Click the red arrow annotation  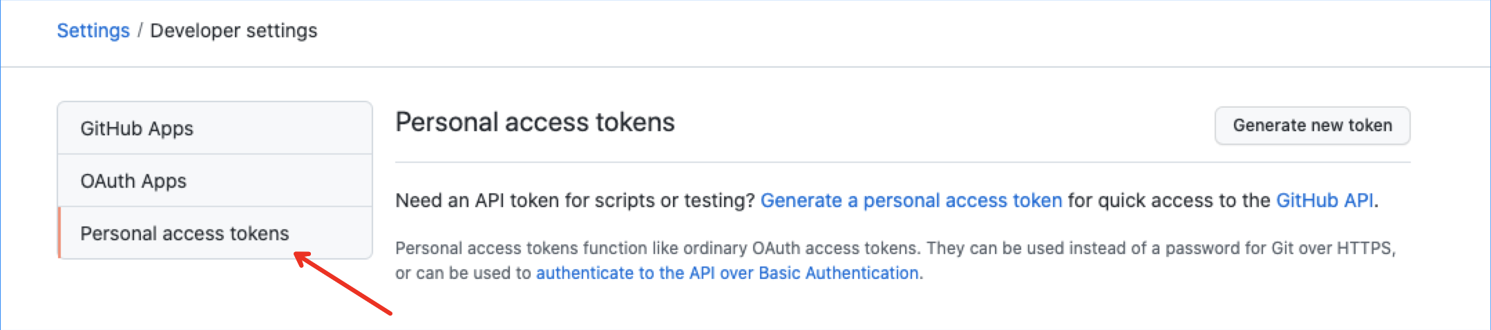[x=343, y=284]
